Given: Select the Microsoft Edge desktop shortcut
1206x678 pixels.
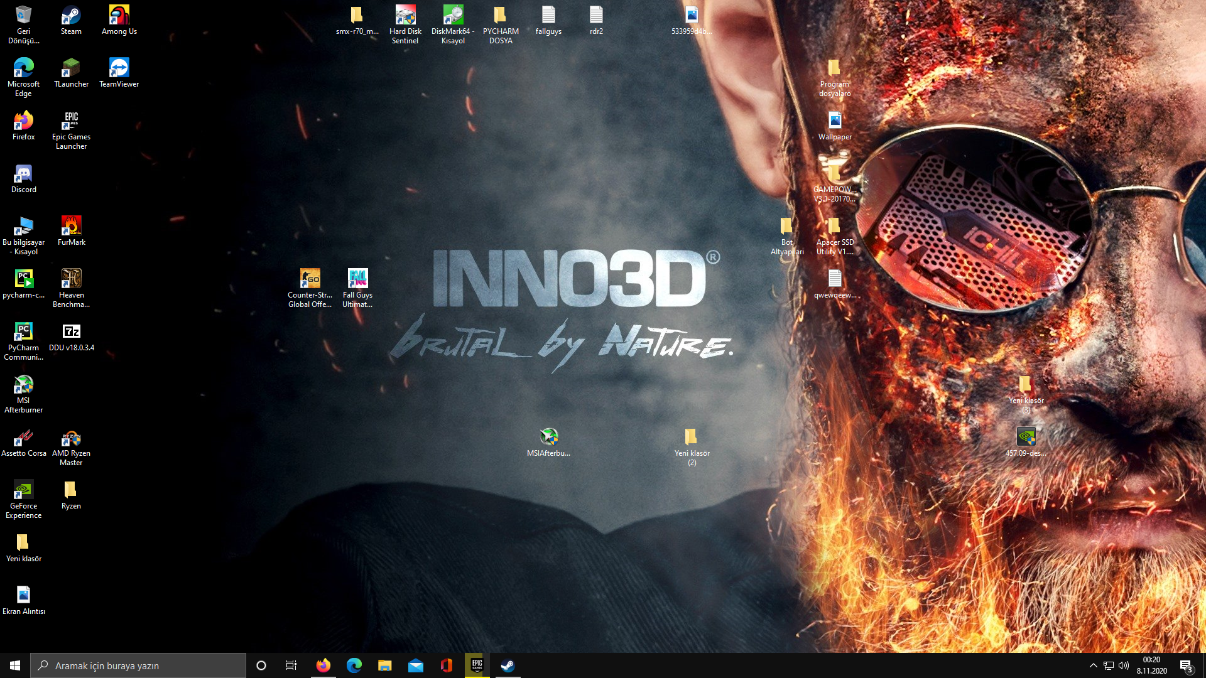Looking at the screenshot, I should click(x=23, y=77).
